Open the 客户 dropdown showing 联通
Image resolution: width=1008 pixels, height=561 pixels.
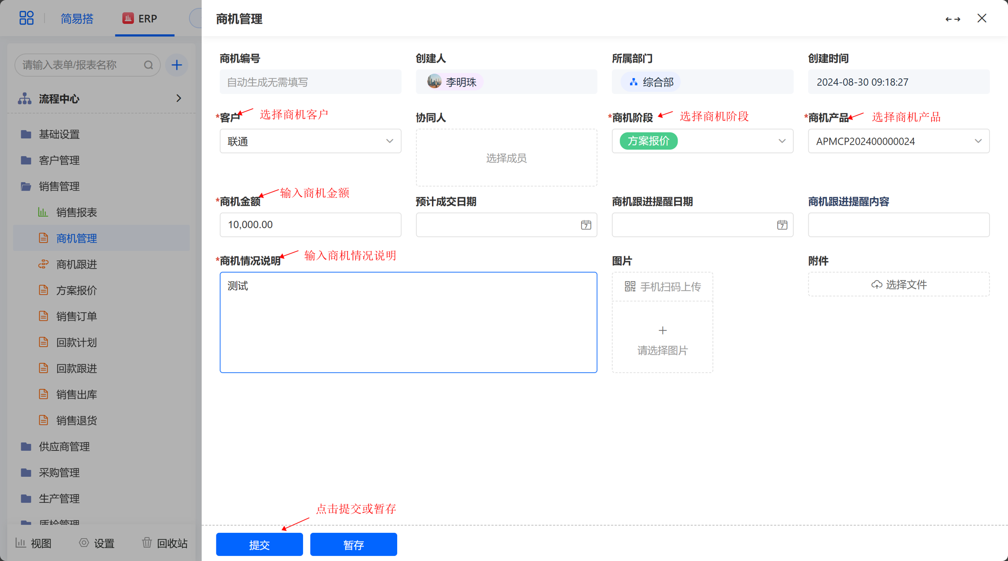[x=311, y=141]
